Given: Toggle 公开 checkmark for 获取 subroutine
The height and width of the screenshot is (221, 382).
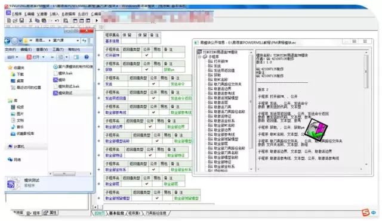Looking at the screenshot, I should coord(147,70).
